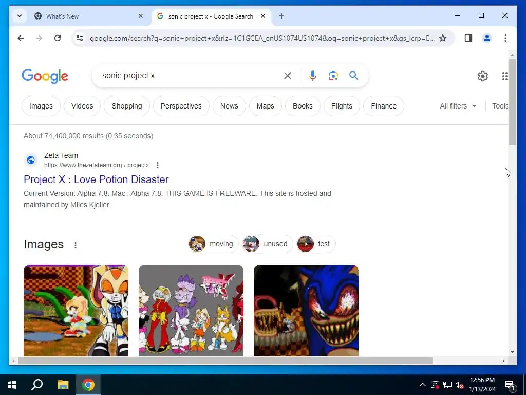The image size is (526, 395).
Task: Select the sonic project x Google Search tab
Action: tap(210, 16)
